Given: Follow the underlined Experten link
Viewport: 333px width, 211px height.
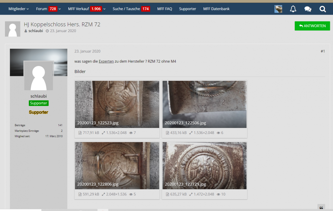Looking at the screenshot, I should coord(106,61).
